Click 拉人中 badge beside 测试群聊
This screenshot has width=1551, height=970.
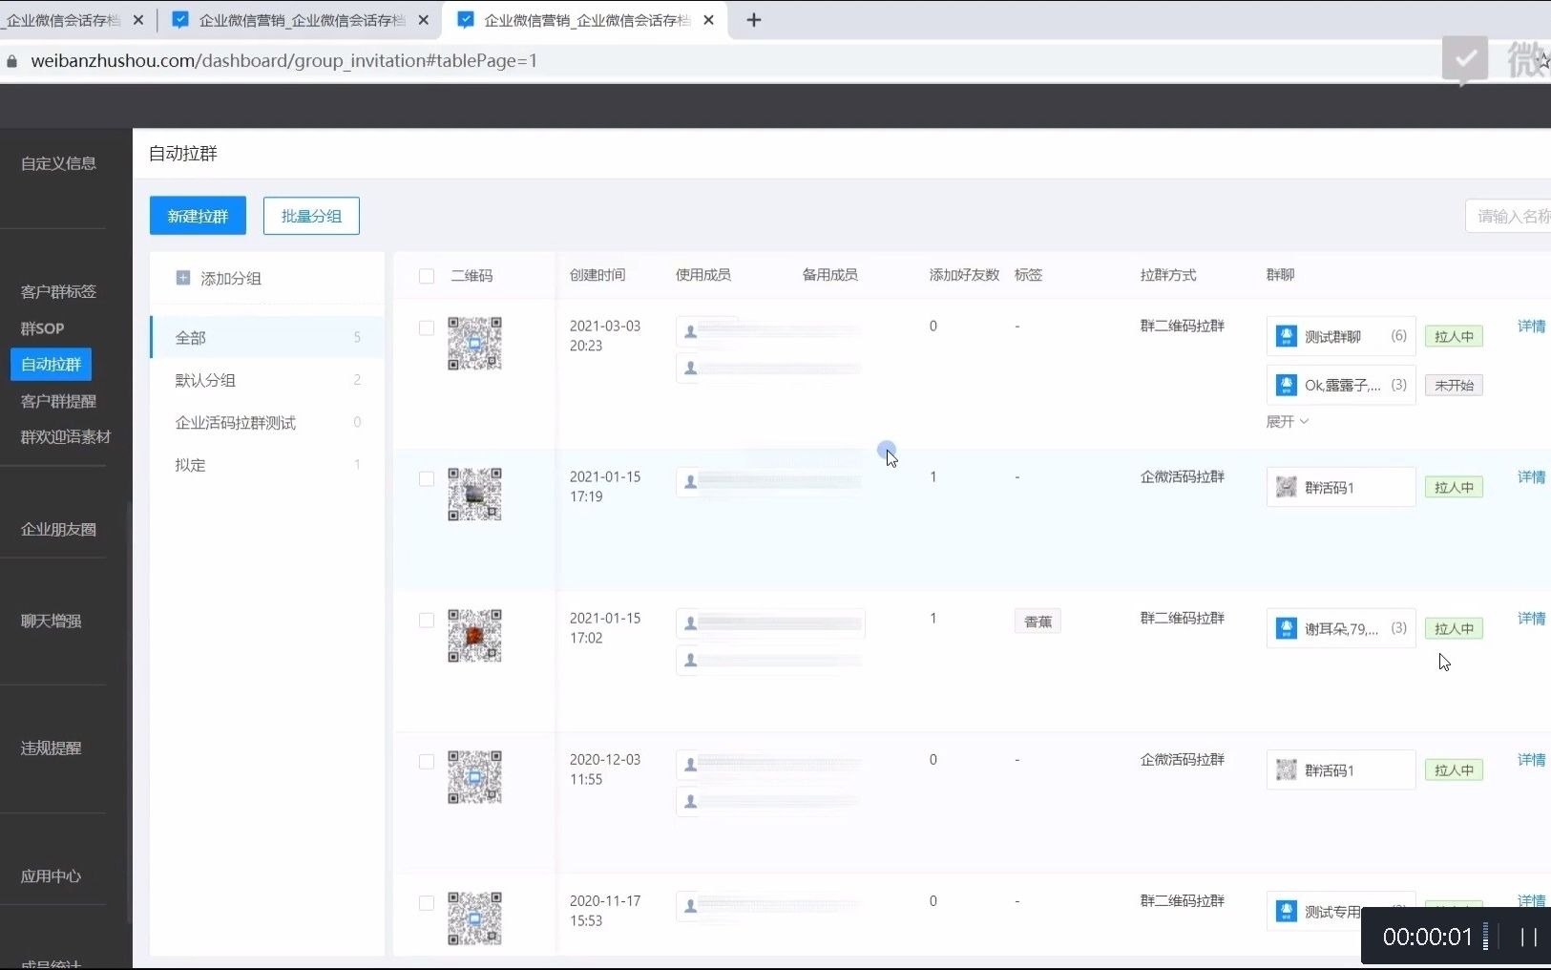click(x=1454, y=336)
